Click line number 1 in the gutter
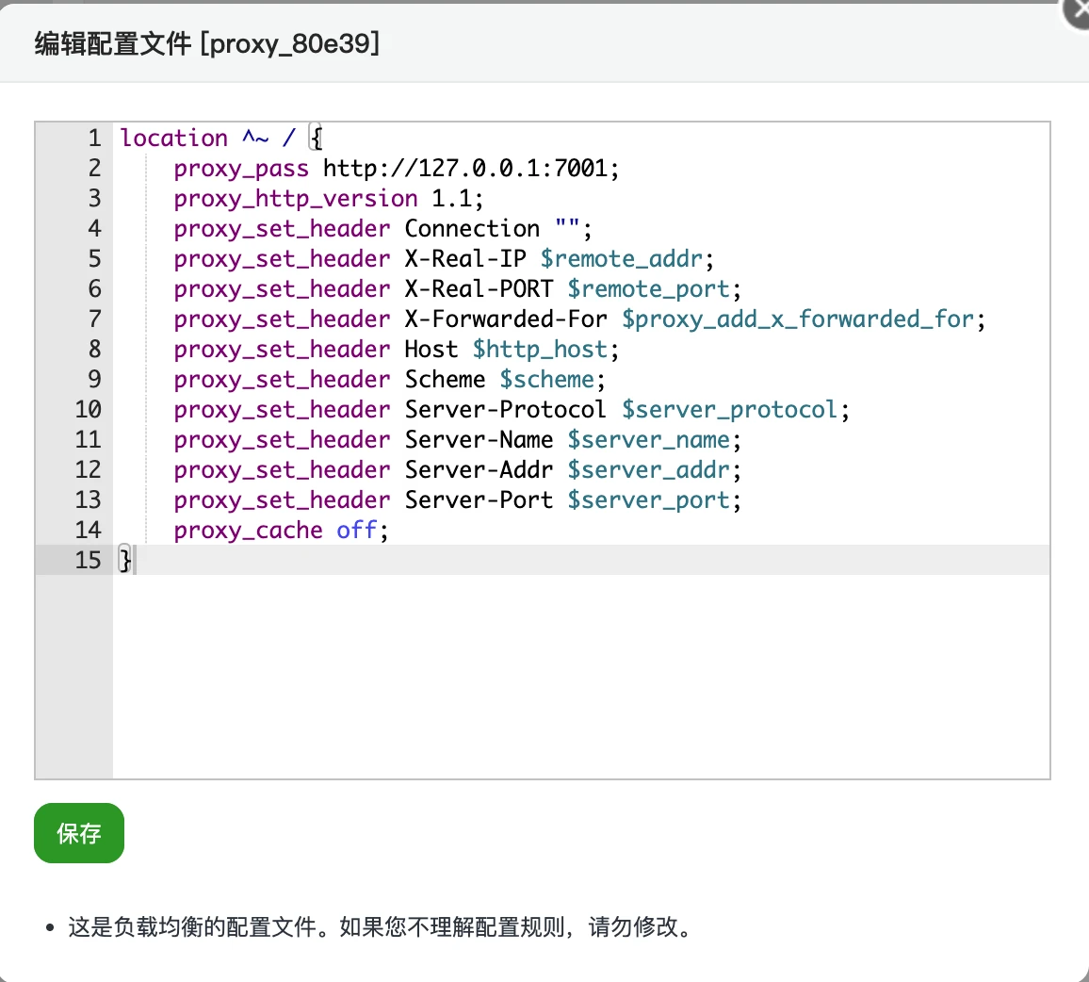This screenshot has height=982, width=1089. tap(94, 139)
